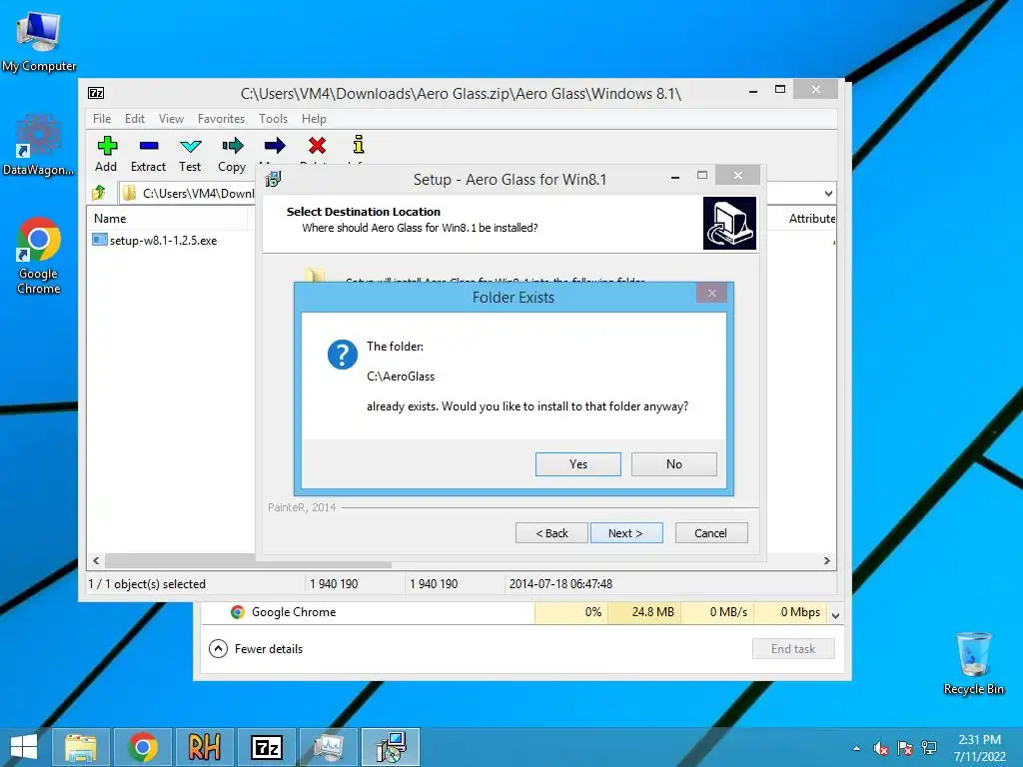The image size is (1023, 767).
Task: Click the Copy toolbar icon in 7-Zip
Action: coord(232,146)
